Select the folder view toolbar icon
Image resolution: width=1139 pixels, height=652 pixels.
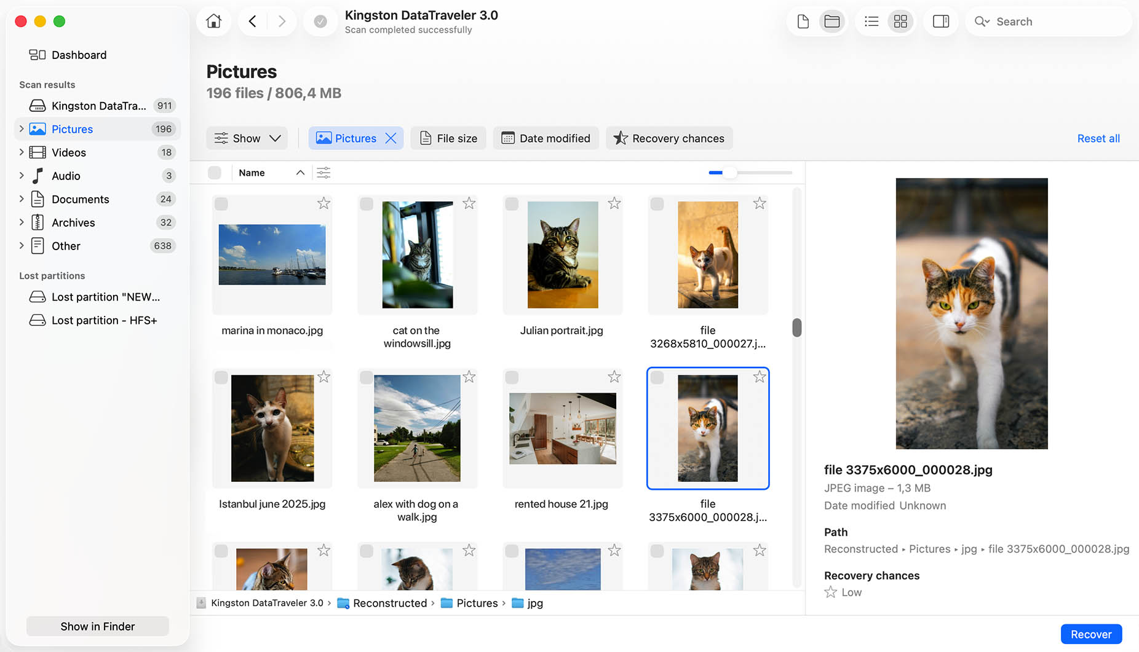[832, 22]
